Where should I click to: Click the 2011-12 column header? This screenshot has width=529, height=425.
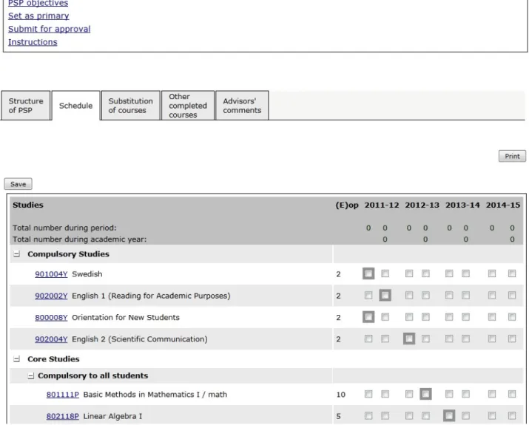pos(382,205)
